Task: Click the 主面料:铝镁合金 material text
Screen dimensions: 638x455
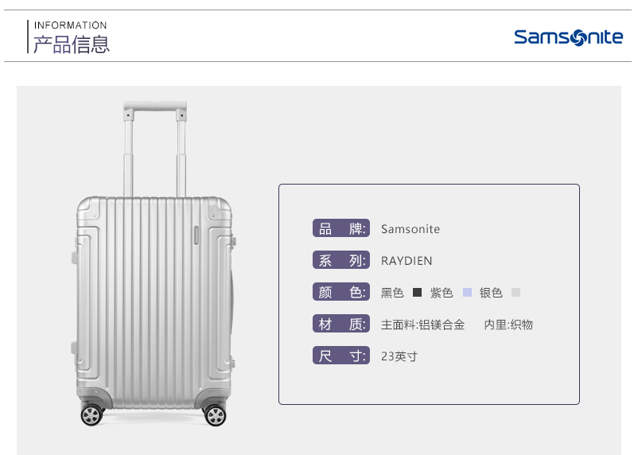Action: (x=422, y=325)
